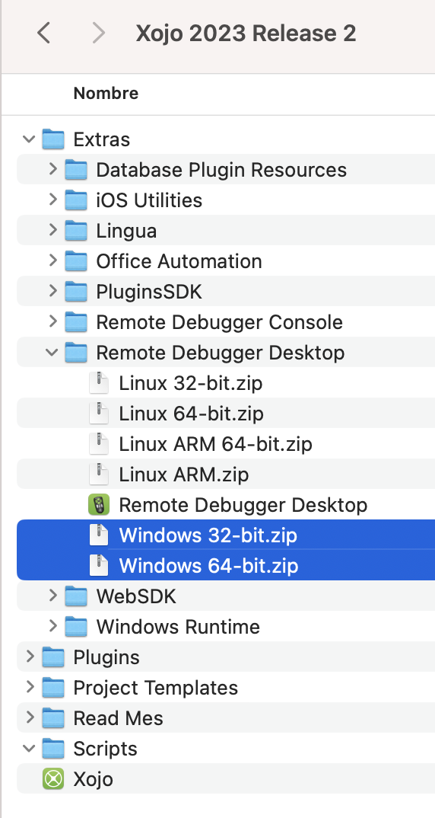This screenshot has height=818, width=435.
Task: Click the PluginsSDK folder icon
Action: 76,292
